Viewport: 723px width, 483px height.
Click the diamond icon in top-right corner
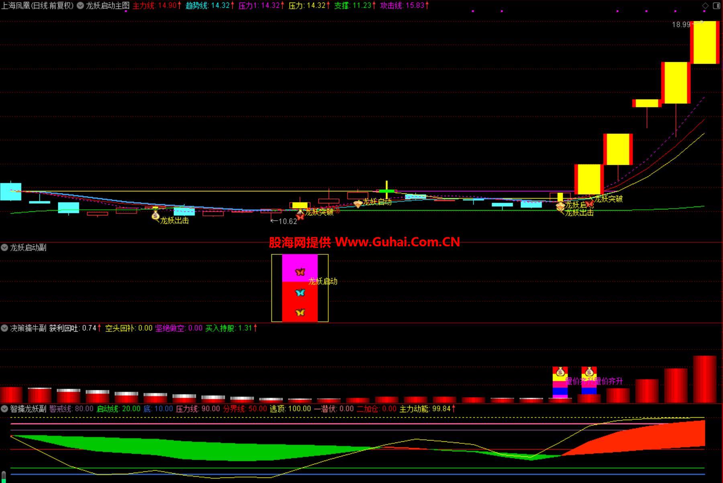[x=705, y=6]
